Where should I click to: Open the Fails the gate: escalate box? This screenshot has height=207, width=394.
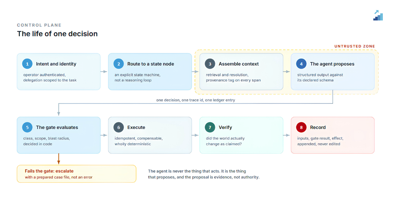point(77,174)
